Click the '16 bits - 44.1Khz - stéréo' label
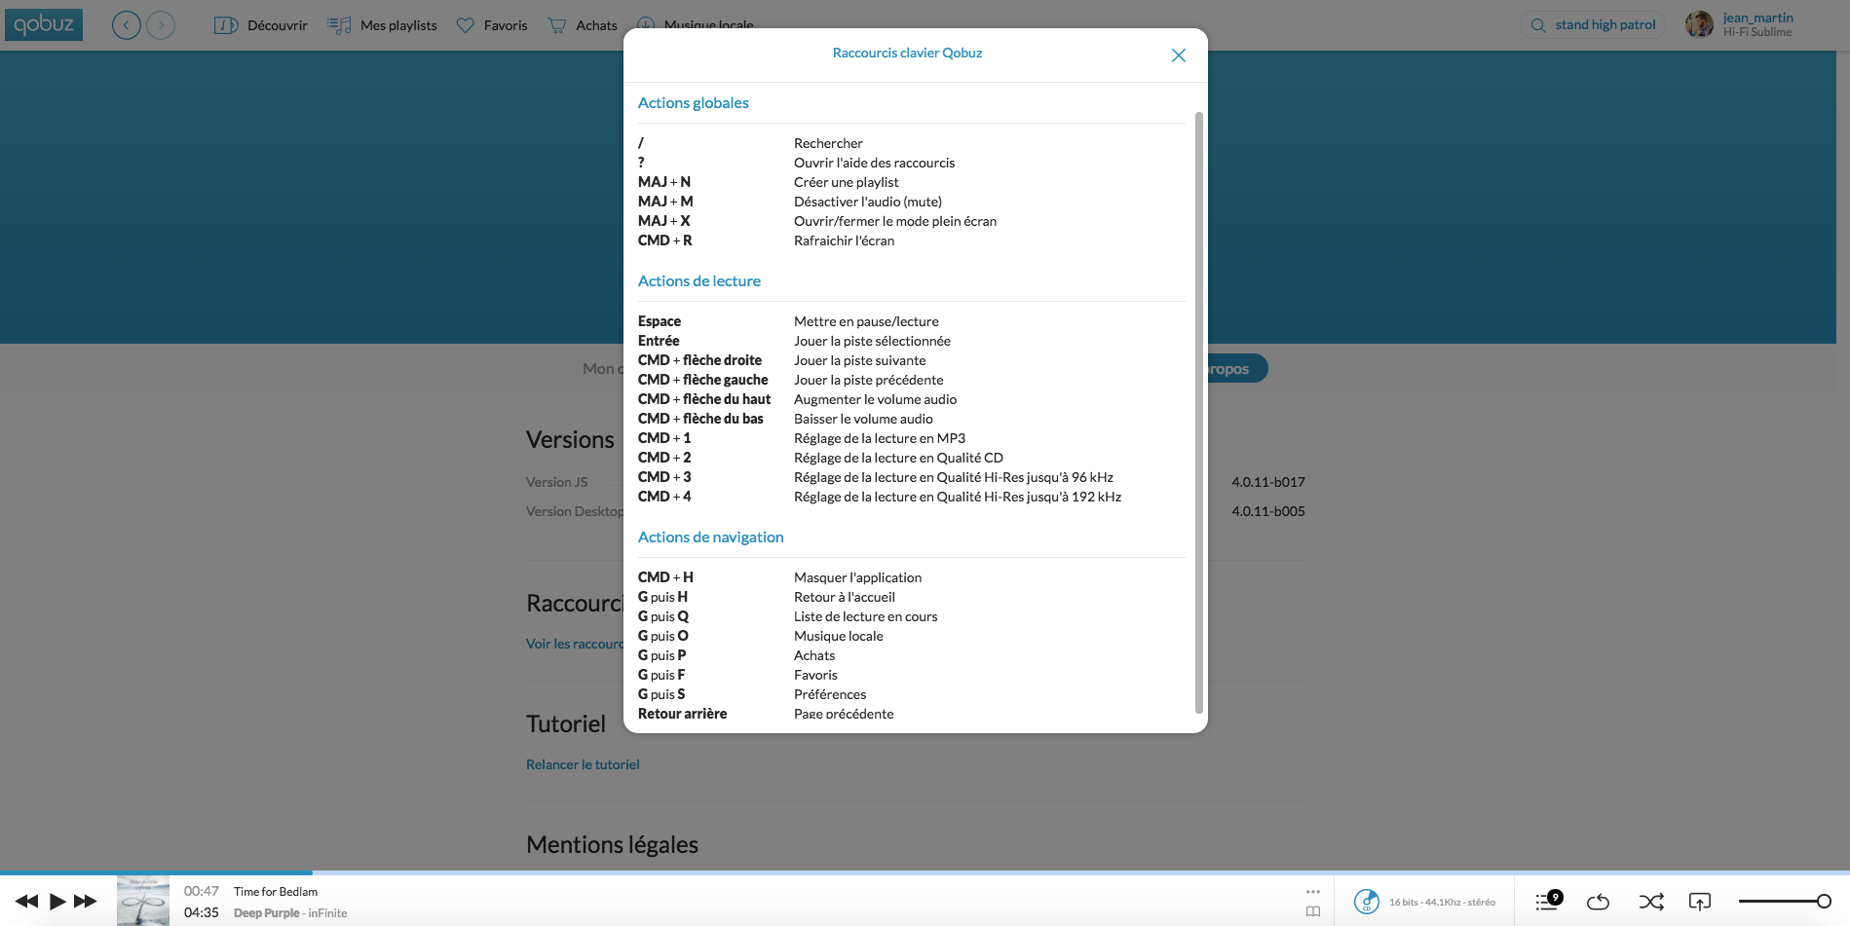This screenshot has width=1850, height=926. click(x=1442, y=903)
